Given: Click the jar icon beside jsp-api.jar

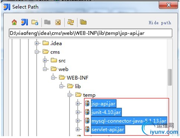Looking at the screenshot, I should coord(87,103).
